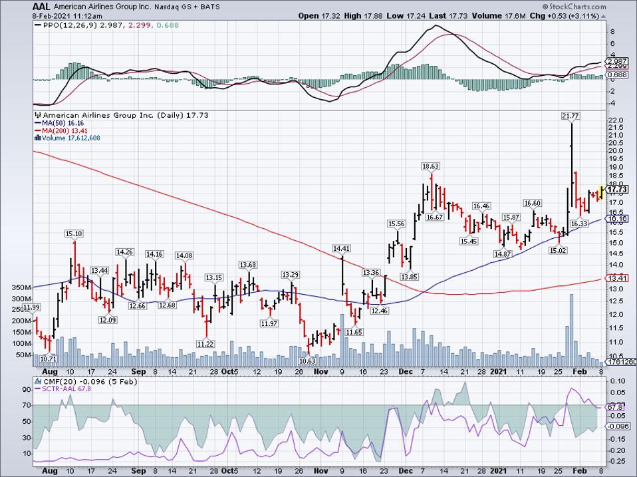Viewport: 637px width, 477px height.
Task: Click the 11.22 low price annotation
Action: pos(205,344)
